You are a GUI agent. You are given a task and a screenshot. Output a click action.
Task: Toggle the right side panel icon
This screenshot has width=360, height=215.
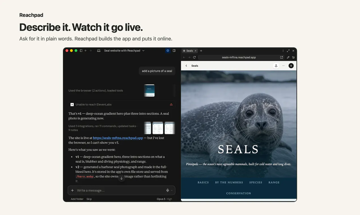[x=174, y=51]
